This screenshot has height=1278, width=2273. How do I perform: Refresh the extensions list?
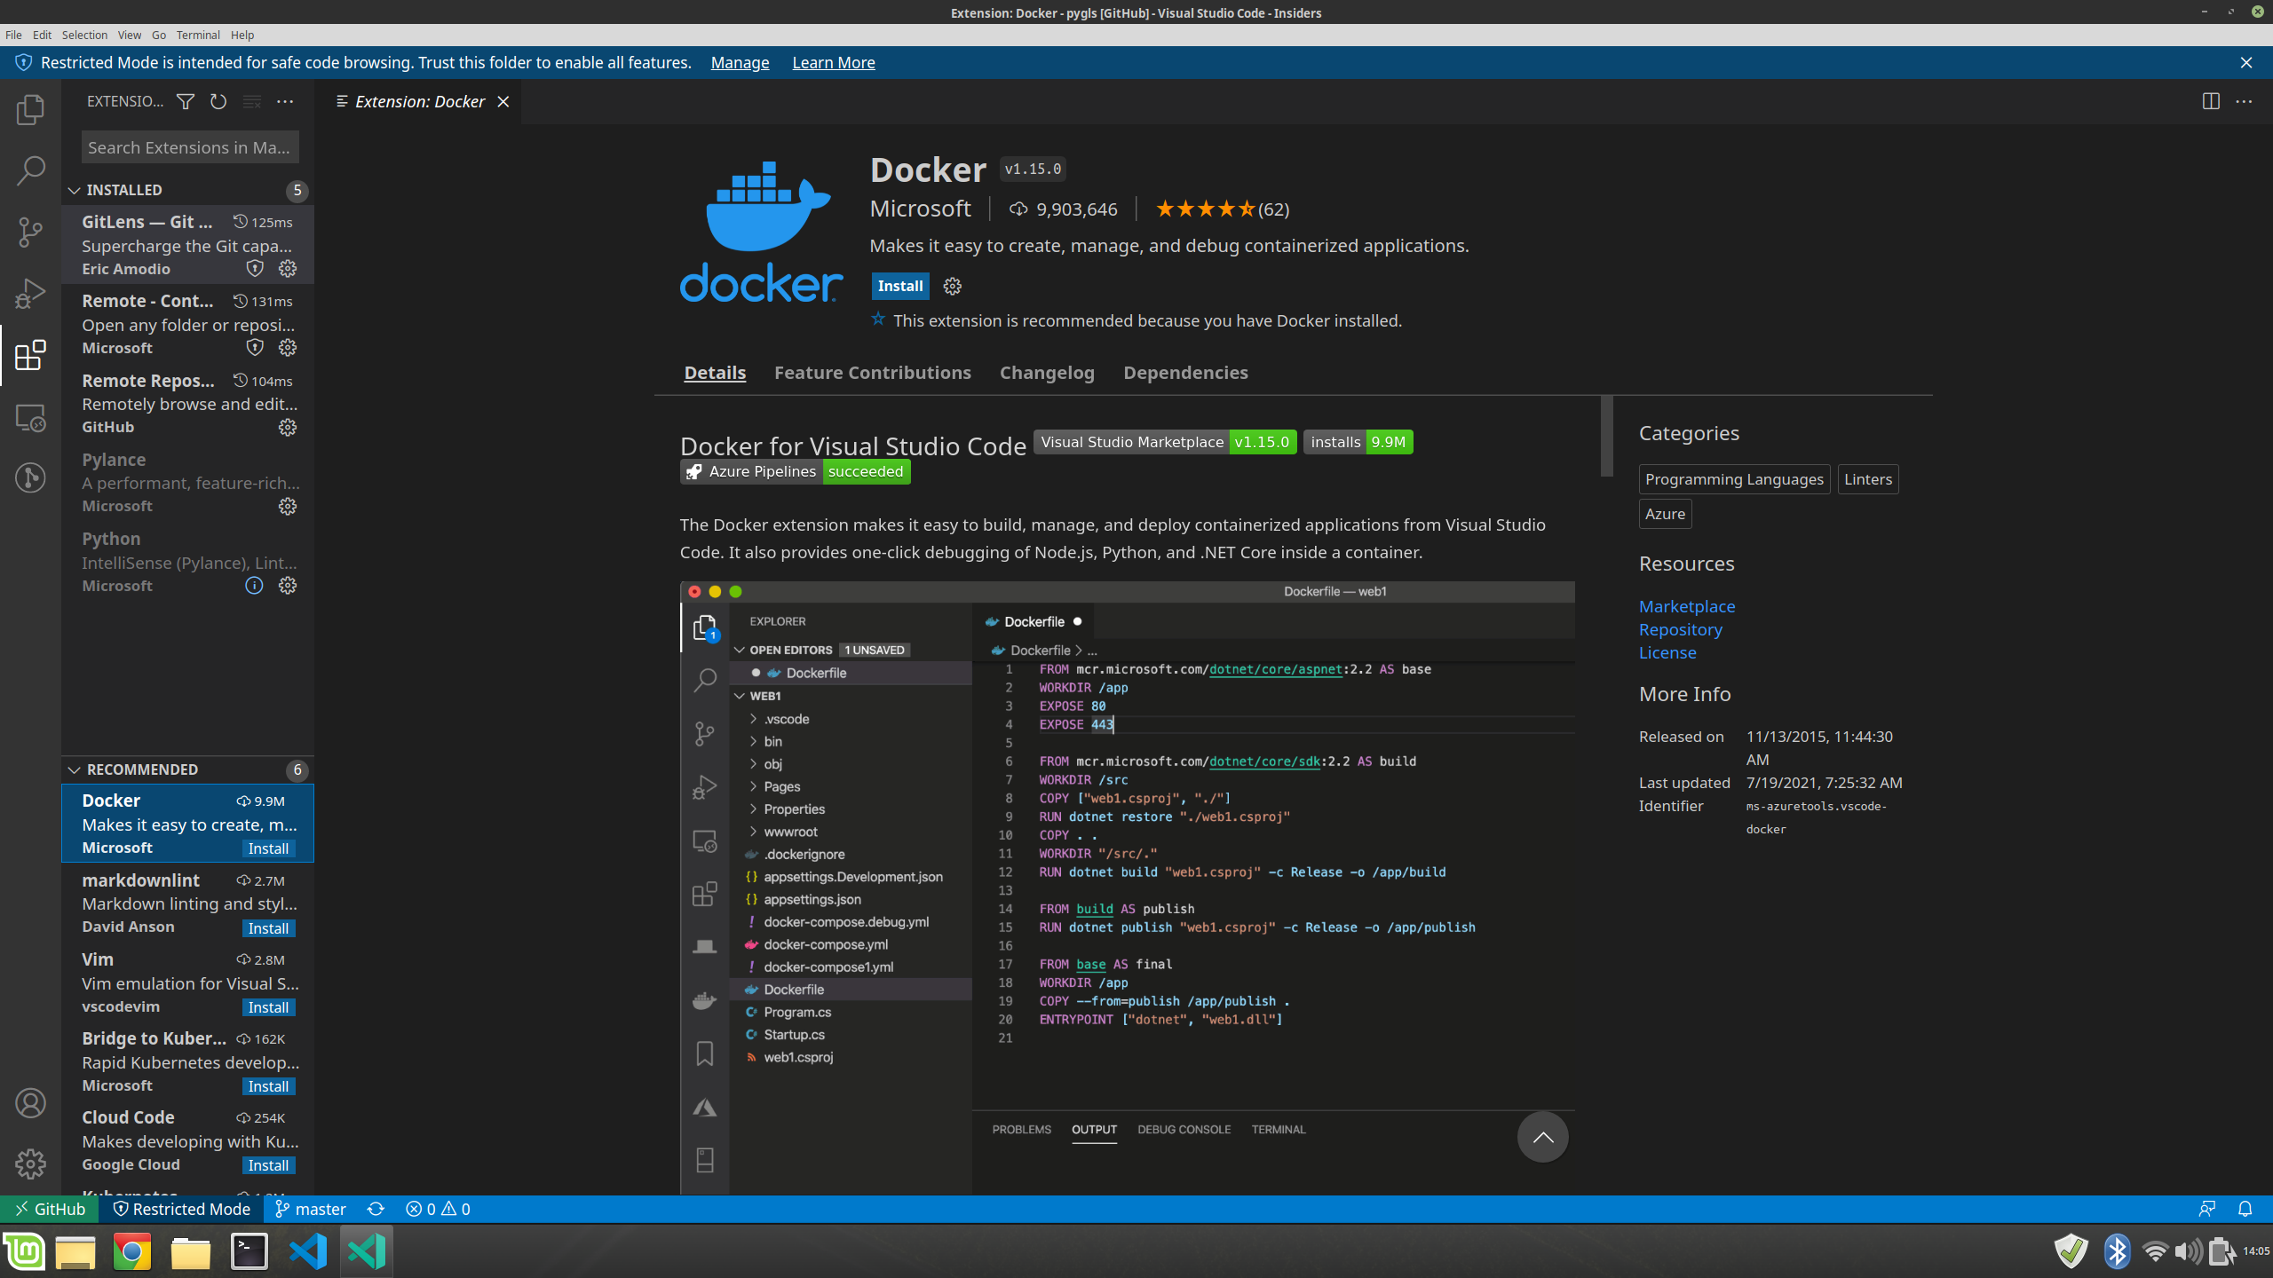click(x=218, y=102)
